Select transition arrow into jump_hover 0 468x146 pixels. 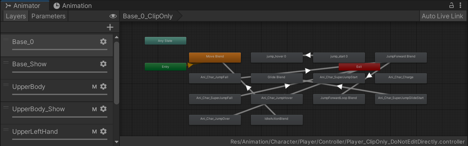click(308, 55)
